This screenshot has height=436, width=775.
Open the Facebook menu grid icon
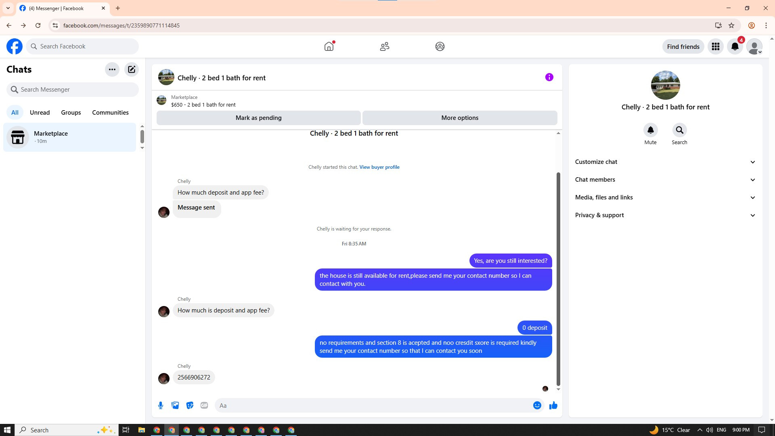(x=716, y=46)
